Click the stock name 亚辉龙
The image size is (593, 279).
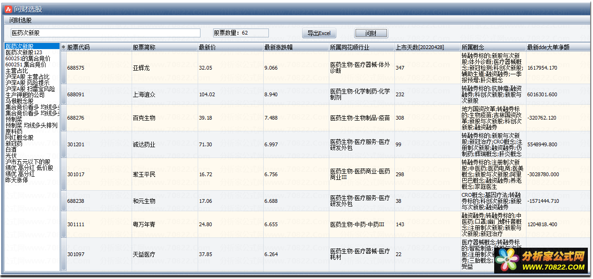141,68
